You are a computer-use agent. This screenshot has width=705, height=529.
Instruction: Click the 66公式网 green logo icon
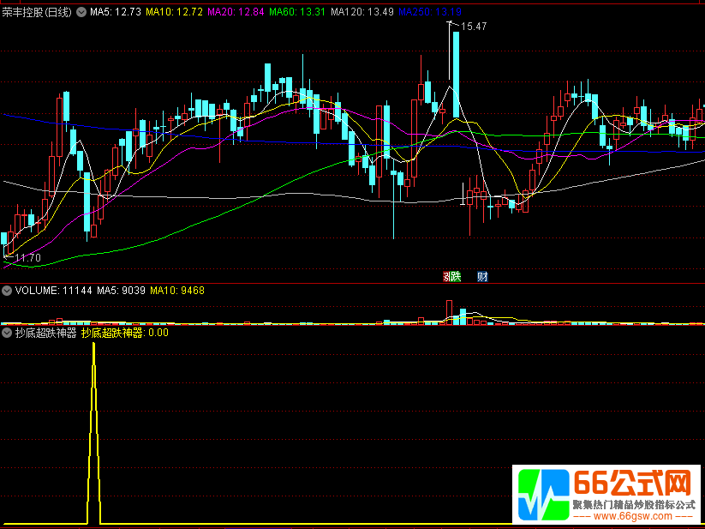tap(540, 496)
